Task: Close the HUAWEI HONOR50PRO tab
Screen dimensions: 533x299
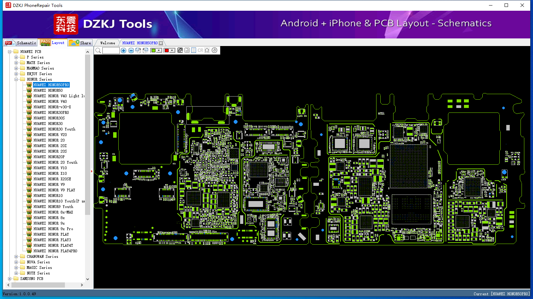Action: click(x=161, y=43)
